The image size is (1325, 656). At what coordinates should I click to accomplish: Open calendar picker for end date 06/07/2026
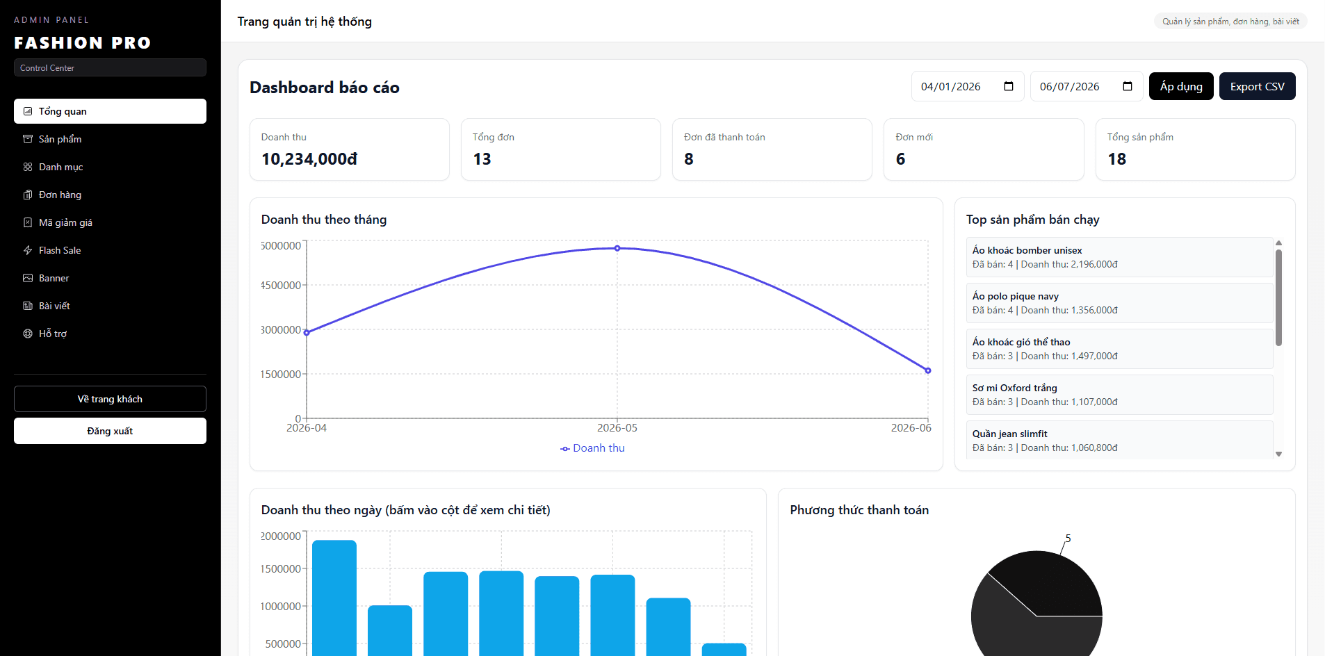(x=1128, y=86)
